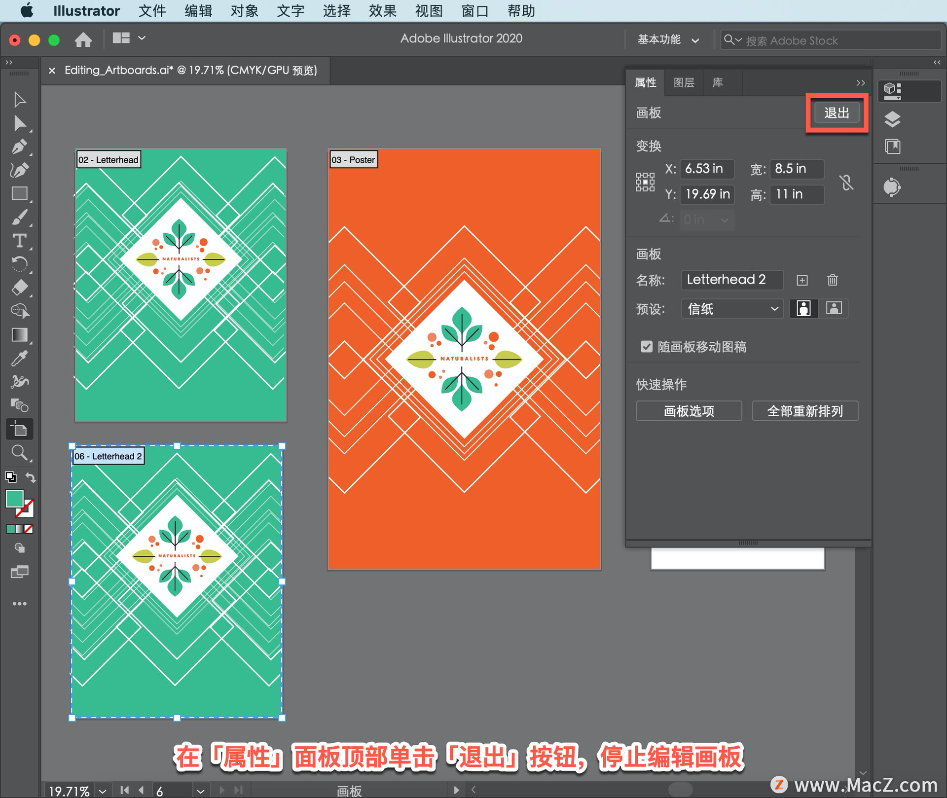Select the Eyedropper tool
Screen dimensions: 947x798
point(19,359)
